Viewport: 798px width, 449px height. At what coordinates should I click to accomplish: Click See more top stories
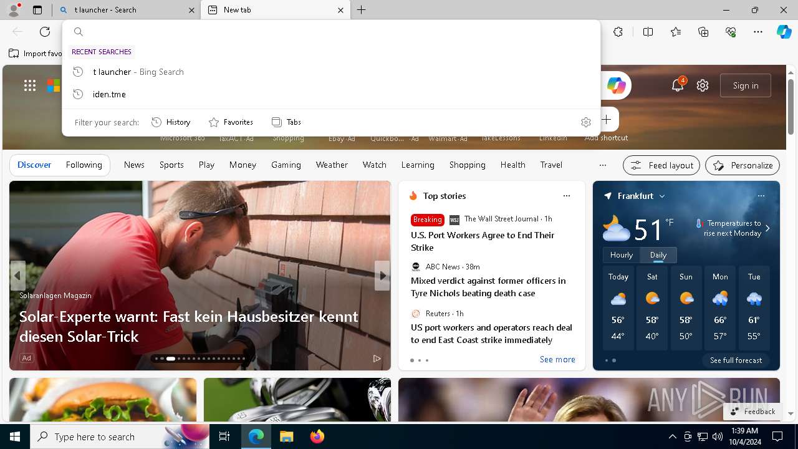pyautogui.click(x=557, y=359)
